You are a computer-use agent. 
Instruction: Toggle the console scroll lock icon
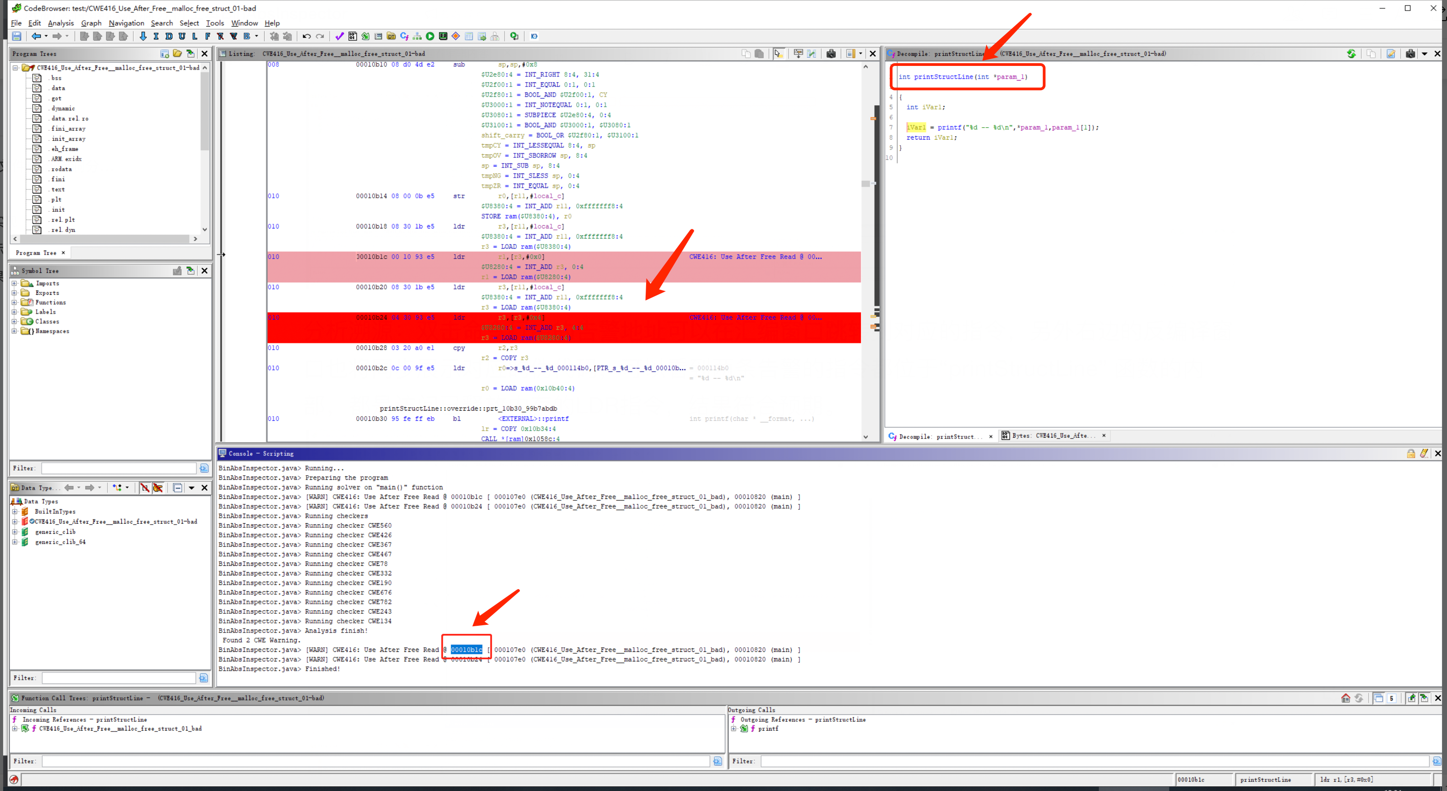coord(1410,454)
